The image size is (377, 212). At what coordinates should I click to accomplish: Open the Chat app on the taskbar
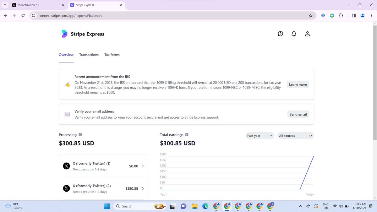coord(183,206)
